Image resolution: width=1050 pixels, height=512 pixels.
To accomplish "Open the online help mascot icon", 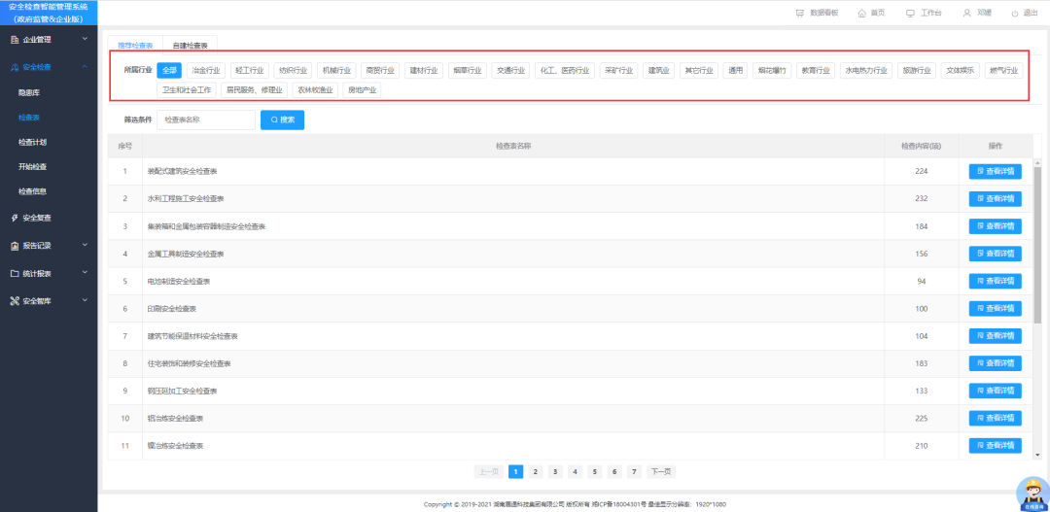I will tap(1032, 495).
